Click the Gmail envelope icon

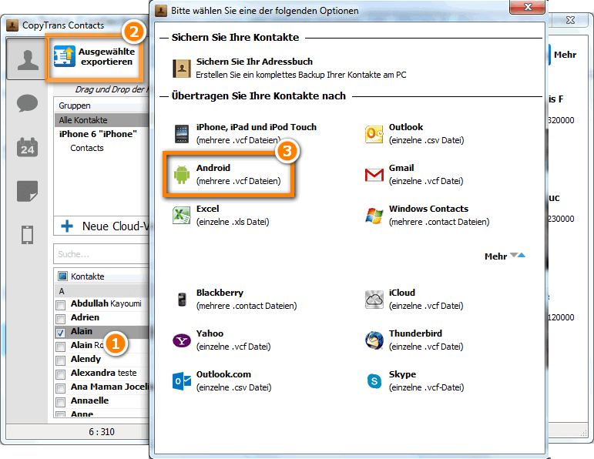pos(374,175)
